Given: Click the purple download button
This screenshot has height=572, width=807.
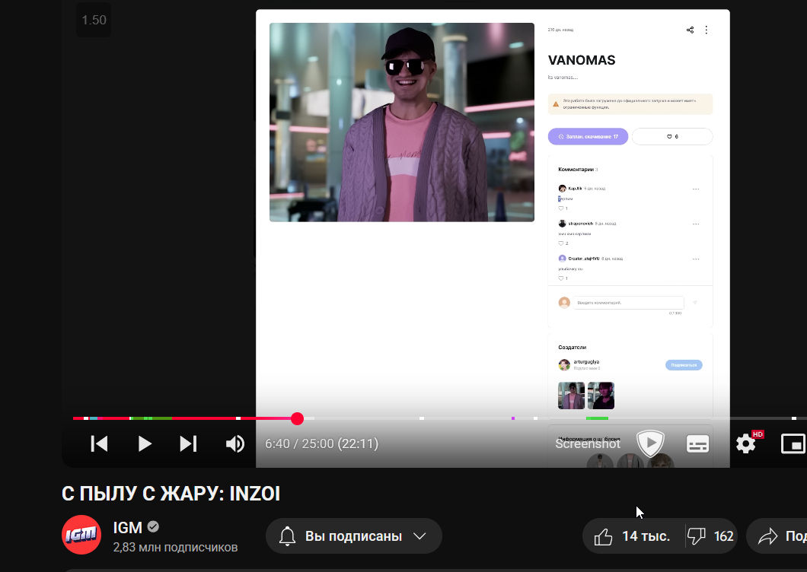Looking at the screenshot, I should pos(588,136).
